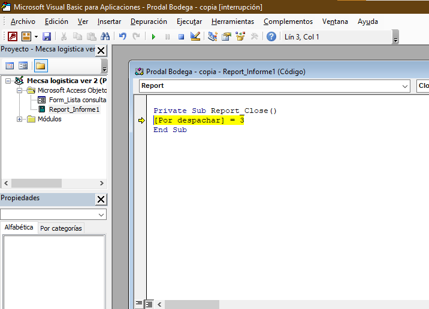The height and width of the screenshot is (309, 429).
Task: Click the yellow execution pointer arrow in margin
Action: point(141,120)
